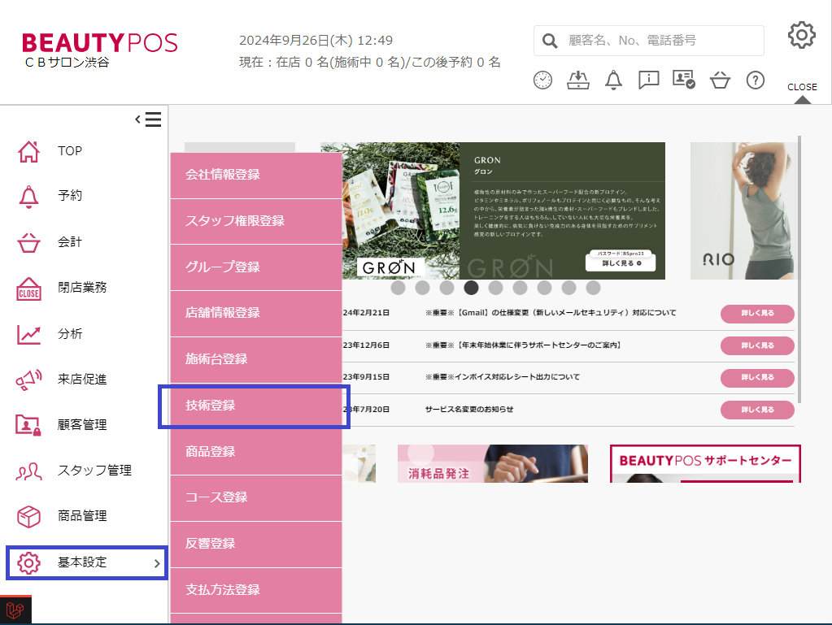Click the clock icon in the header
This screenshot has height=625, width=832.
(x=542, y=80)
